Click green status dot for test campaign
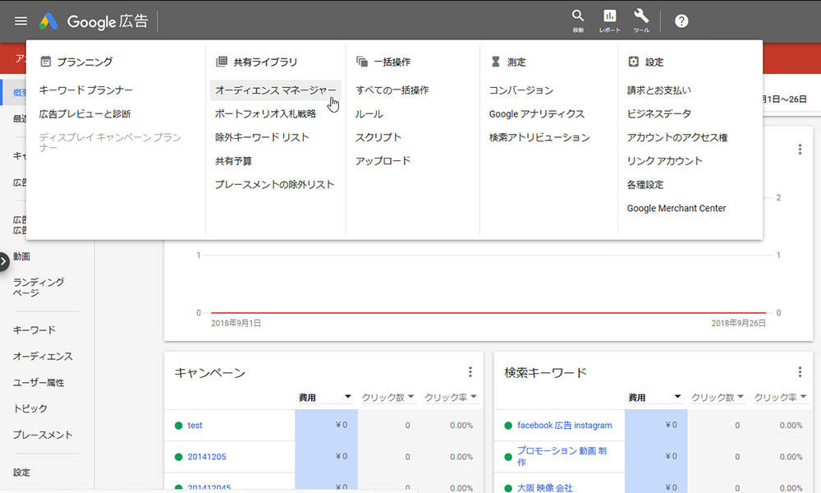 [178, 426]
